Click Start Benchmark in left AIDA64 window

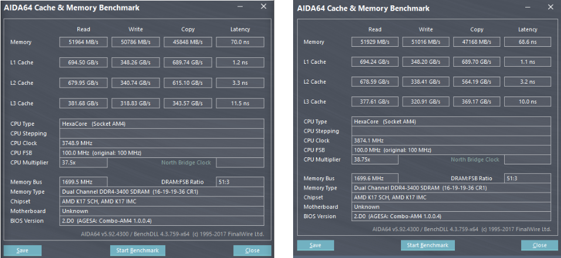[138, 250]
